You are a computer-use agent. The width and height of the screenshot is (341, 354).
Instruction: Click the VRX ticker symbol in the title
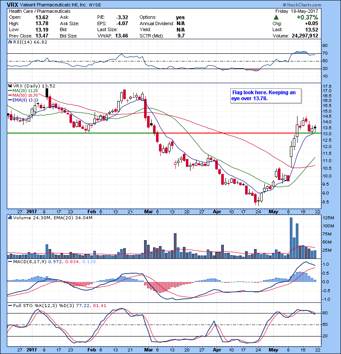point(12,5)
